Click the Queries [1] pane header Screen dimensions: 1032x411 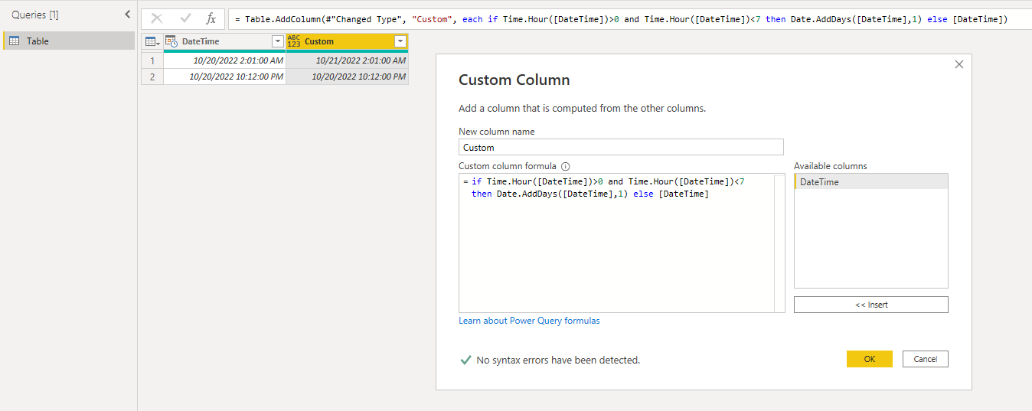34,15
